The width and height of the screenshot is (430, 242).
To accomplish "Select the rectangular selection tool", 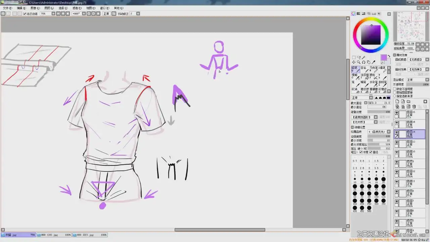I will 354,57.
